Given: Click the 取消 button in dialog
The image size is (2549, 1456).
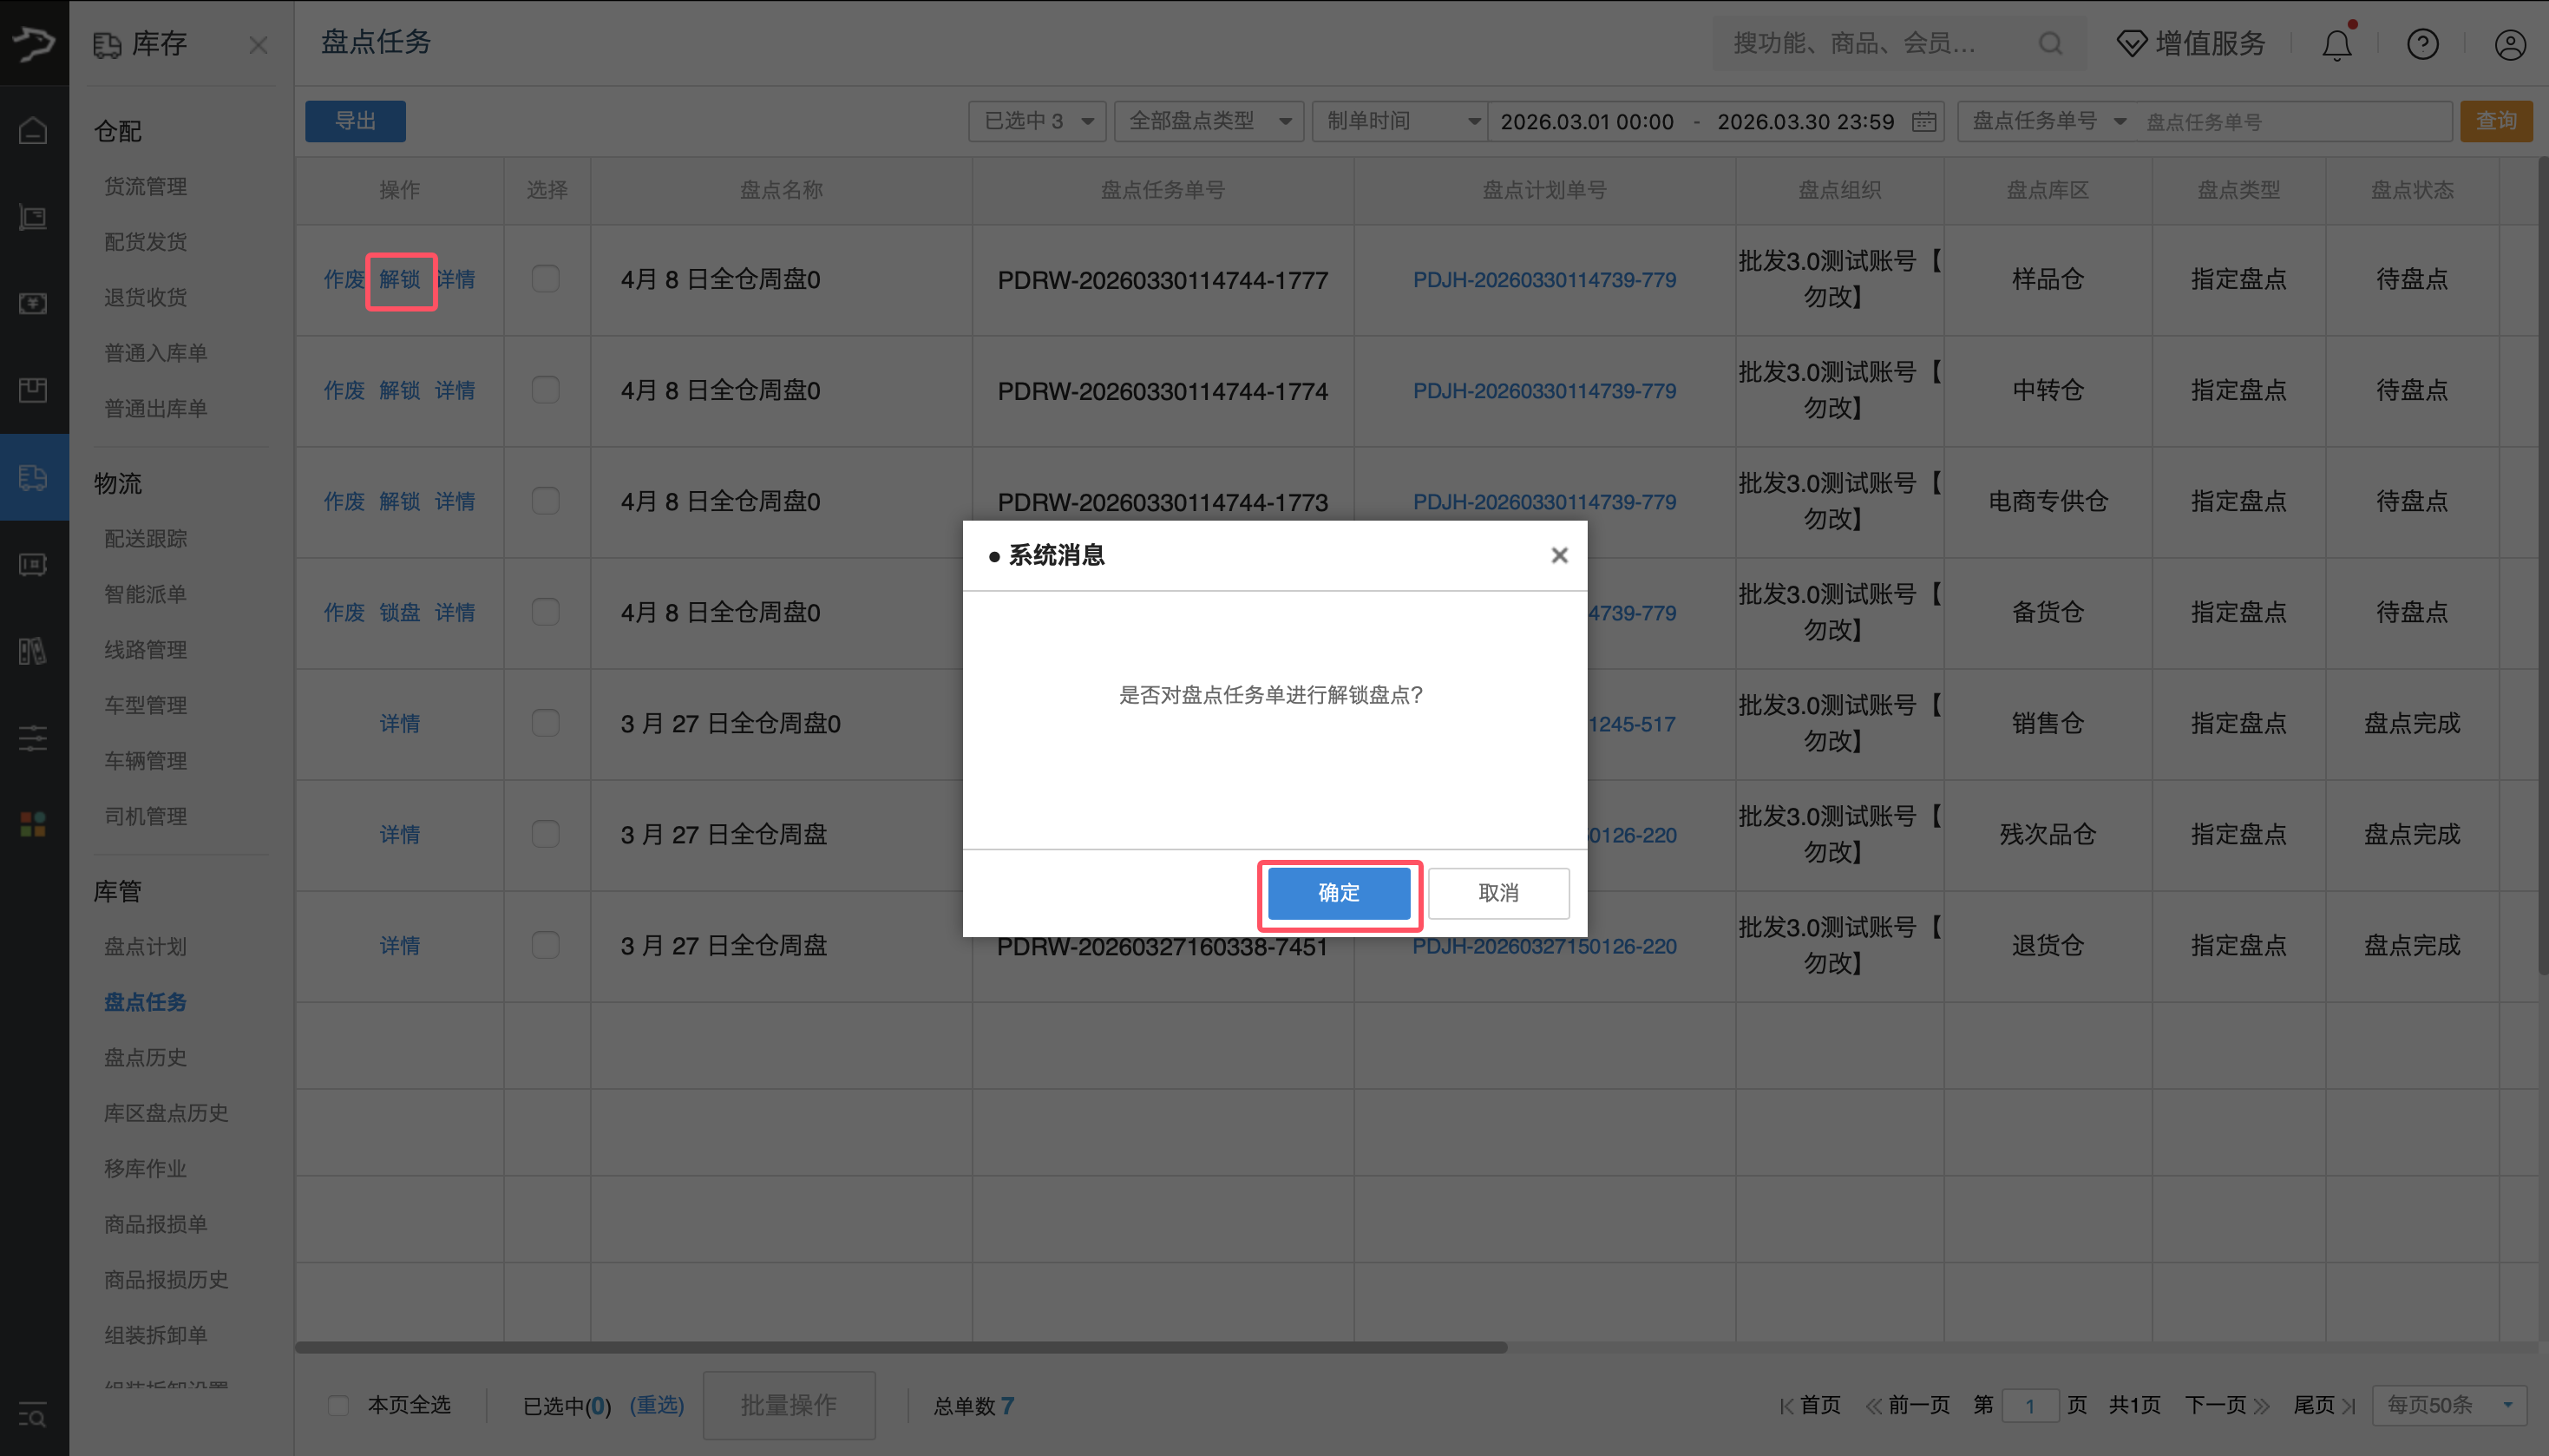Looking at the screenshot, I should coord(1497,893).
